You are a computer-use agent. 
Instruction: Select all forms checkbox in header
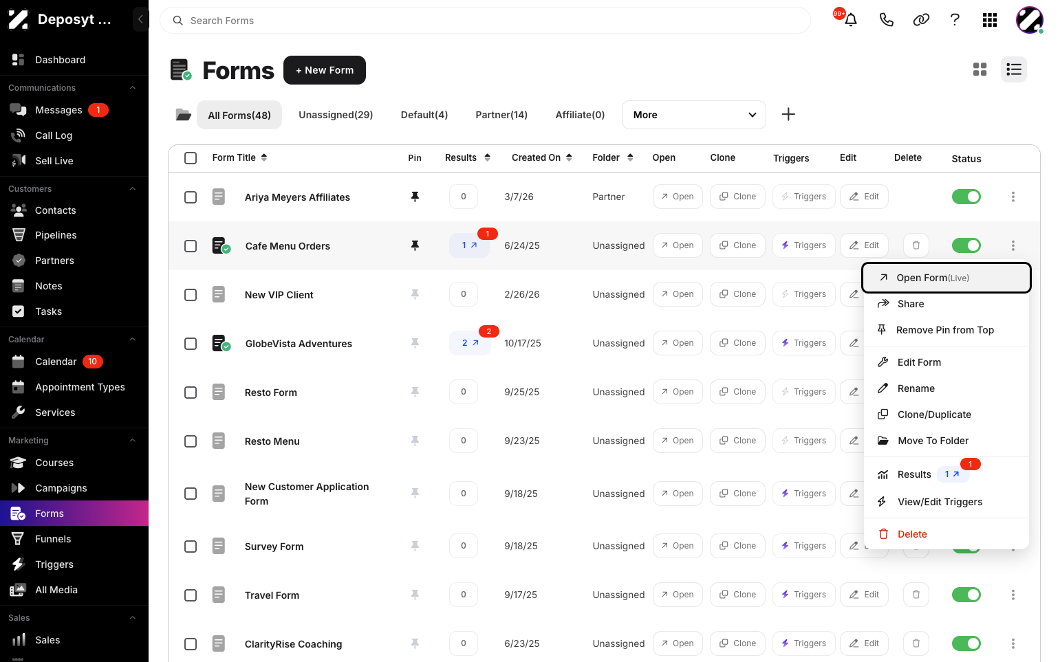pyautogui.click(x=191, y=158)
